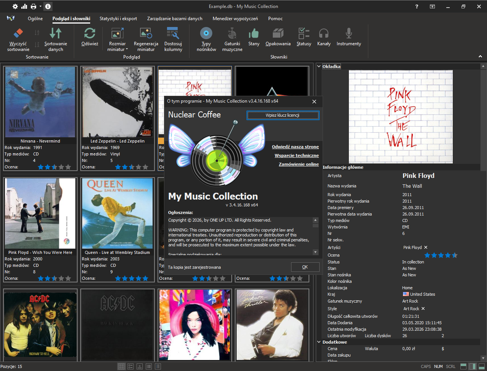The width and height of the screenshot is (487, 371).
Task: Follow the Odwiedź naszą stronę link
Action: tap(295, 147)
